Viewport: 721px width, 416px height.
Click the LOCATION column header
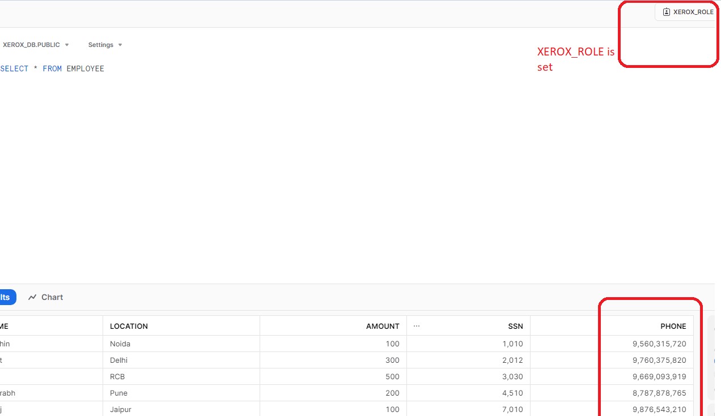tap(129, 326)
